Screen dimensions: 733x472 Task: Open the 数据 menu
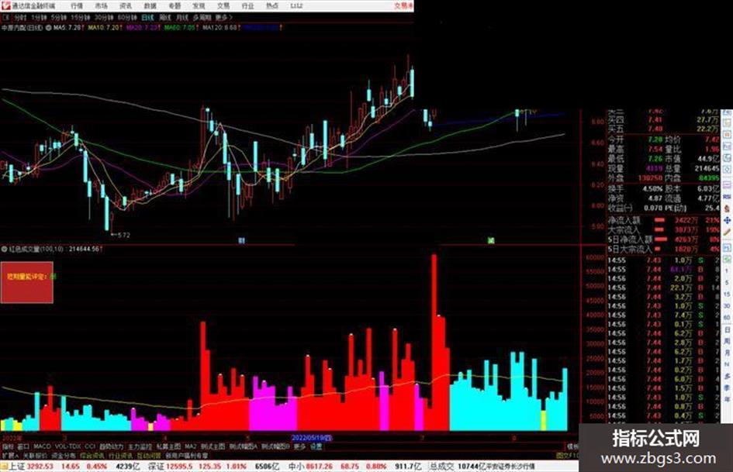[150, 6]
